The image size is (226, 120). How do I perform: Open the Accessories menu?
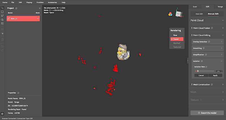click(52, 3)
